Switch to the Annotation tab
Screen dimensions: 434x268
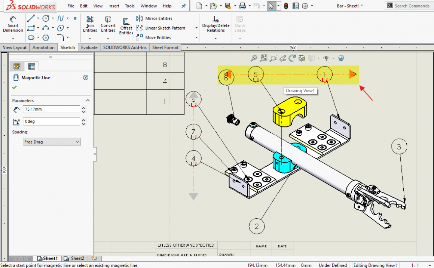pos(43,47)
